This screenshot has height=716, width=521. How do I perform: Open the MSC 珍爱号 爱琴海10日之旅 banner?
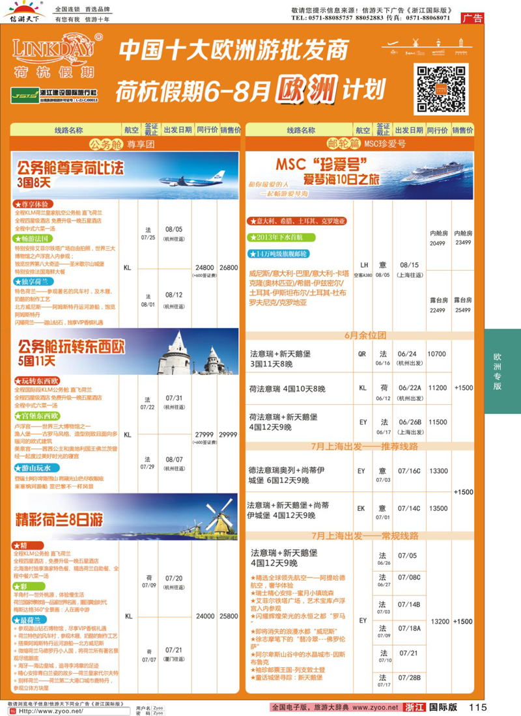359,176
